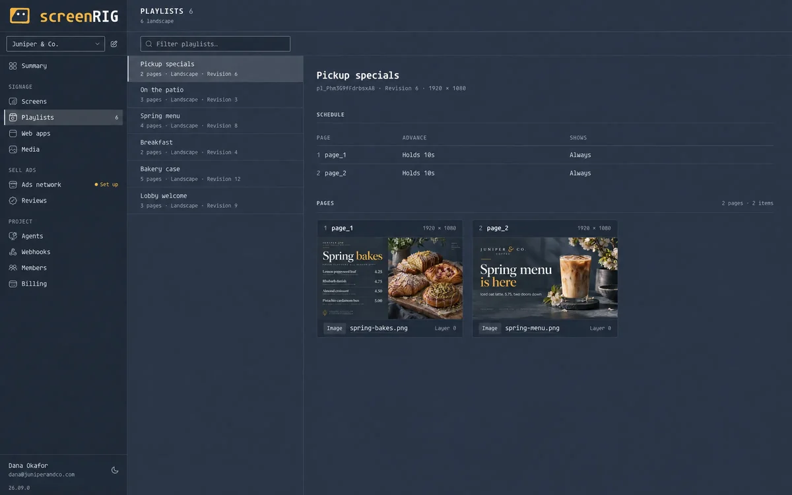The height and width of the screenshot is (495, 792).
Task: Click the screenRIG logo icon
Action: point(20,16)
